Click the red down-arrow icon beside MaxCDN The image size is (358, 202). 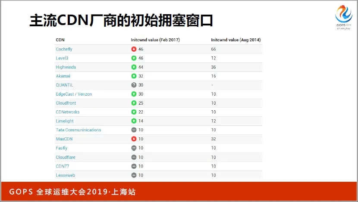point(134,139)
